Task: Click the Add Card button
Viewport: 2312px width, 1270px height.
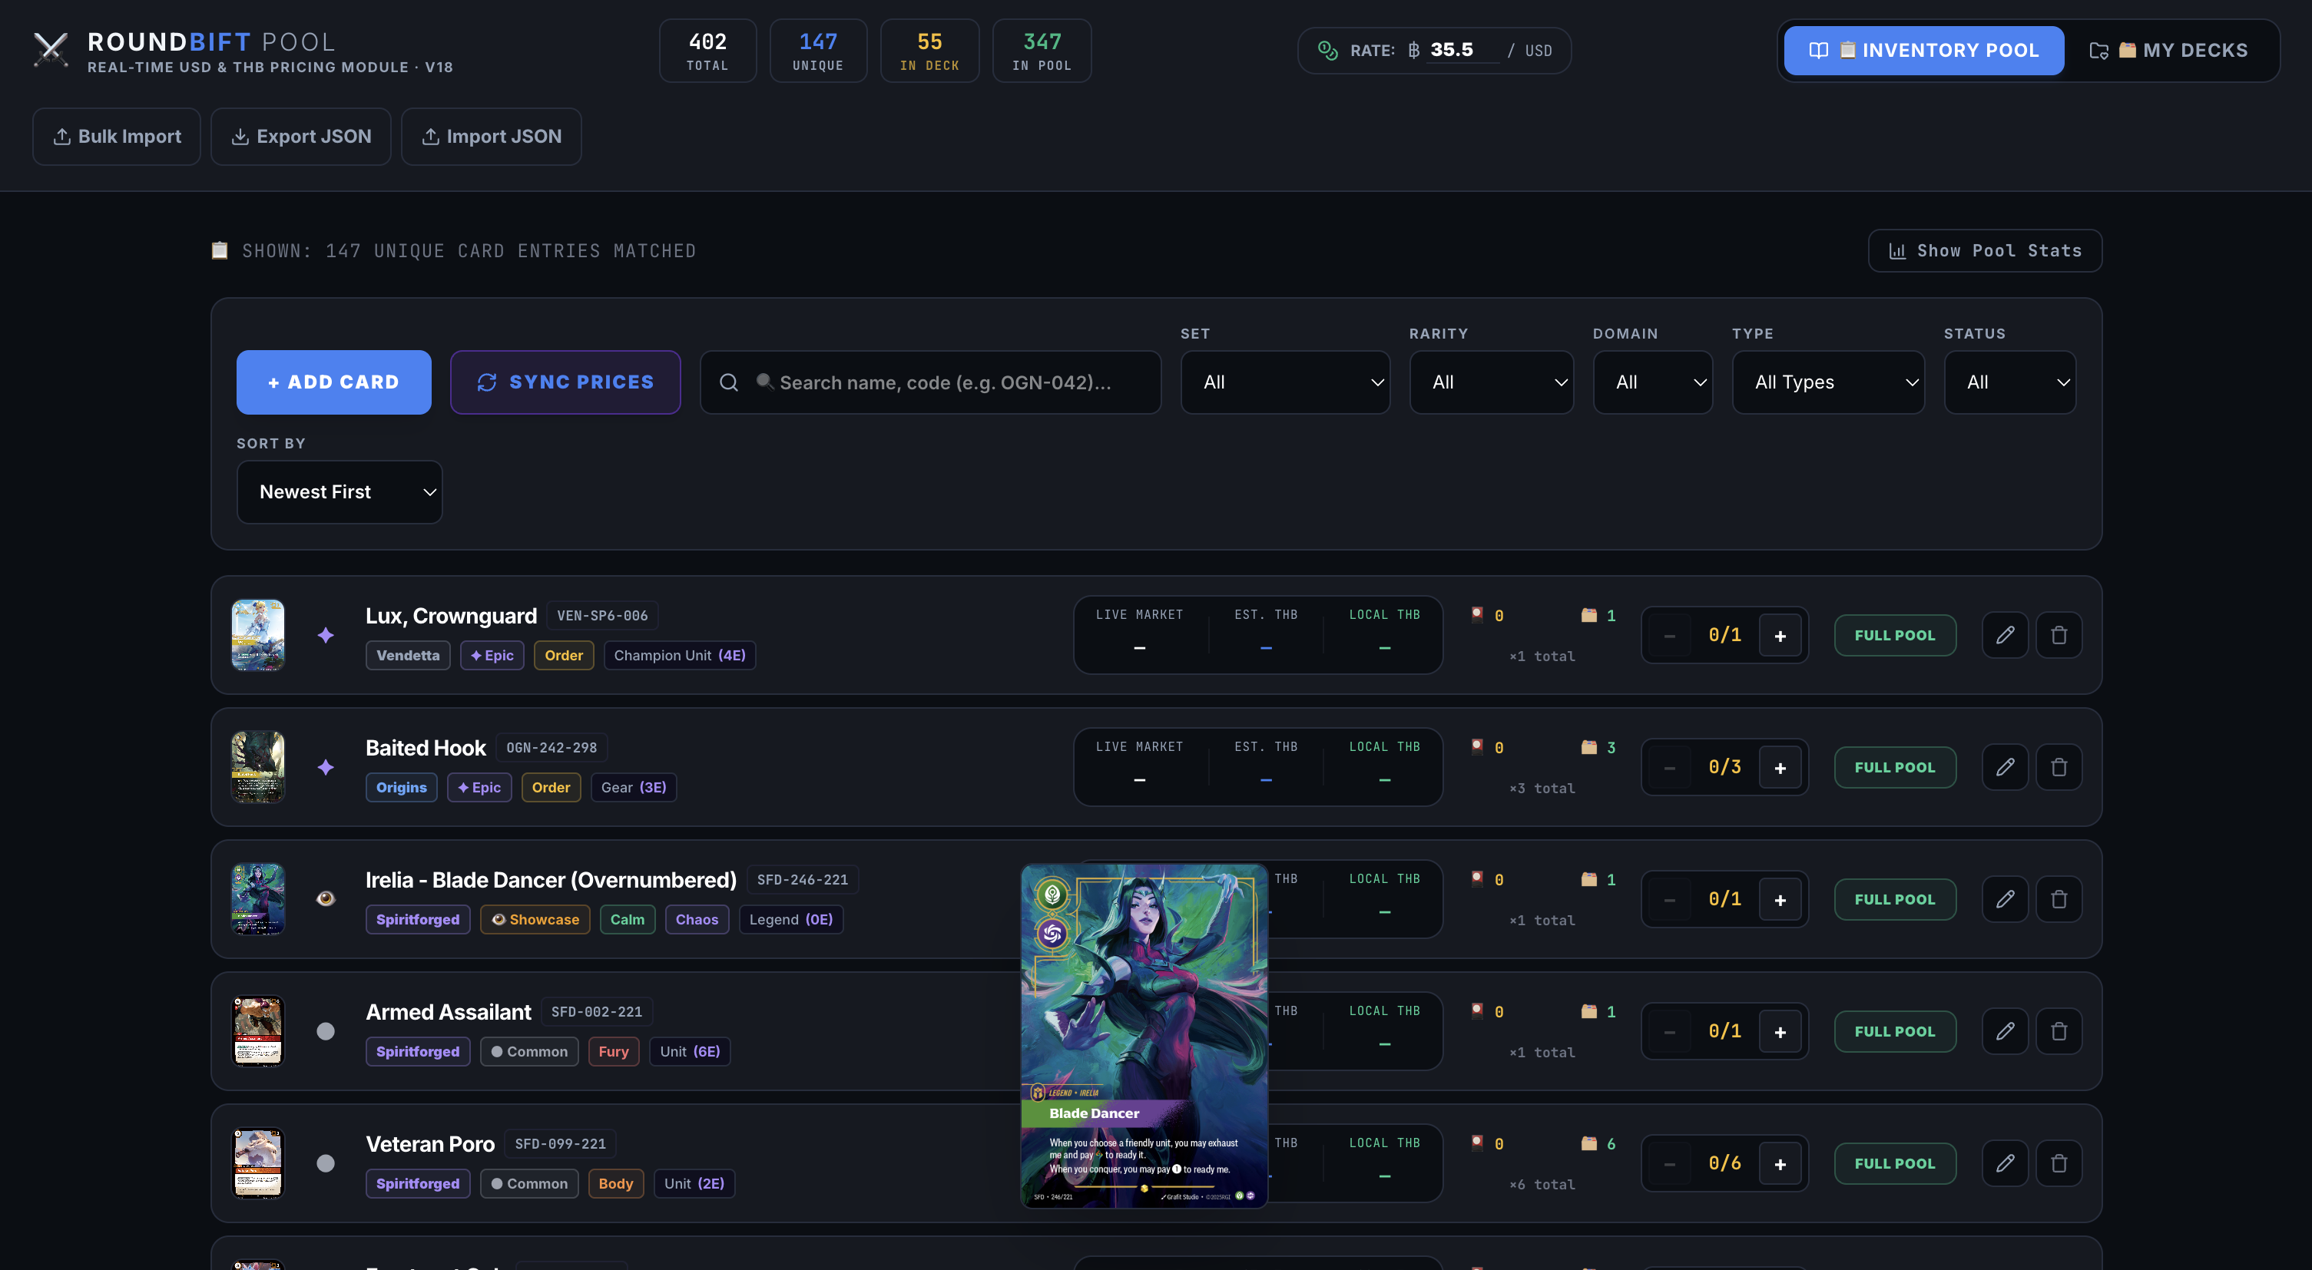Action: pyautogui.click(x=334, y=382)
